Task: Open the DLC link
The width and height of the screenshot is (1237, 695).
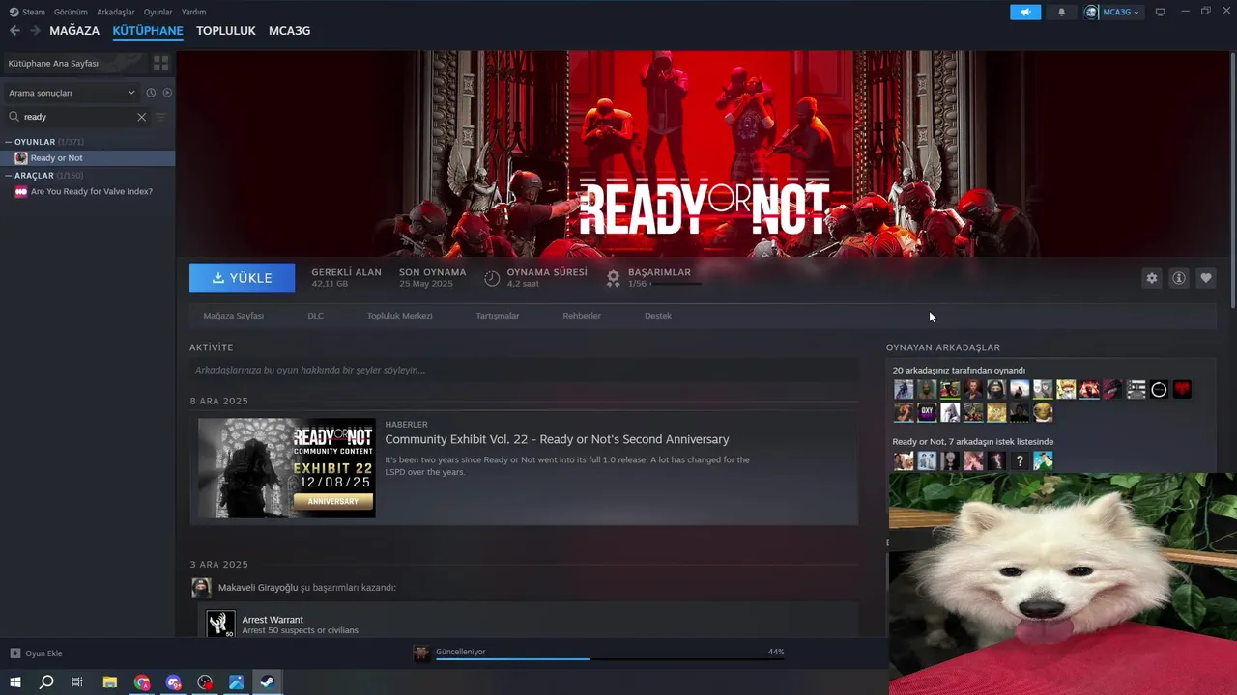Action: (316, 316)
